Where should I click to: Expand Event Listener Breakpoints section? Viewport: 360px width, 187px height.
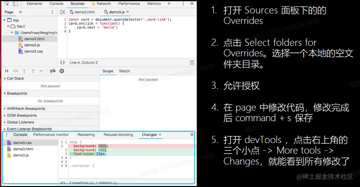(x=4, y=129)
